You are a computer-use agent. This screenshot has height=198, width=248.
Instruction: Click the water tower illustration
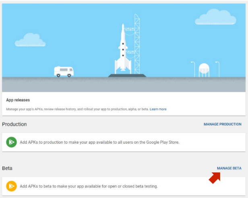click(x=204, y=70)
